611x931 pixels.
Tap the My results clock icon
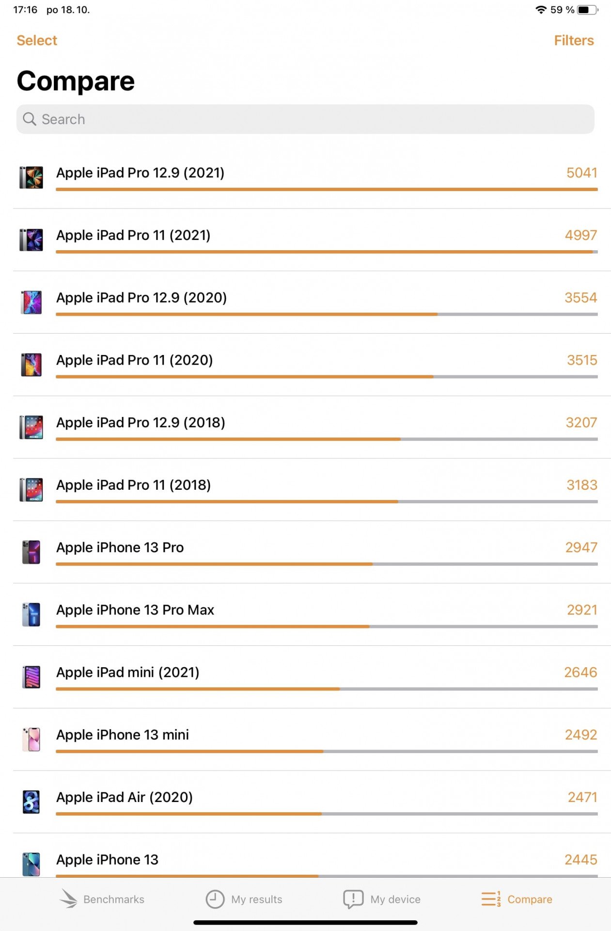click(215, 899)
